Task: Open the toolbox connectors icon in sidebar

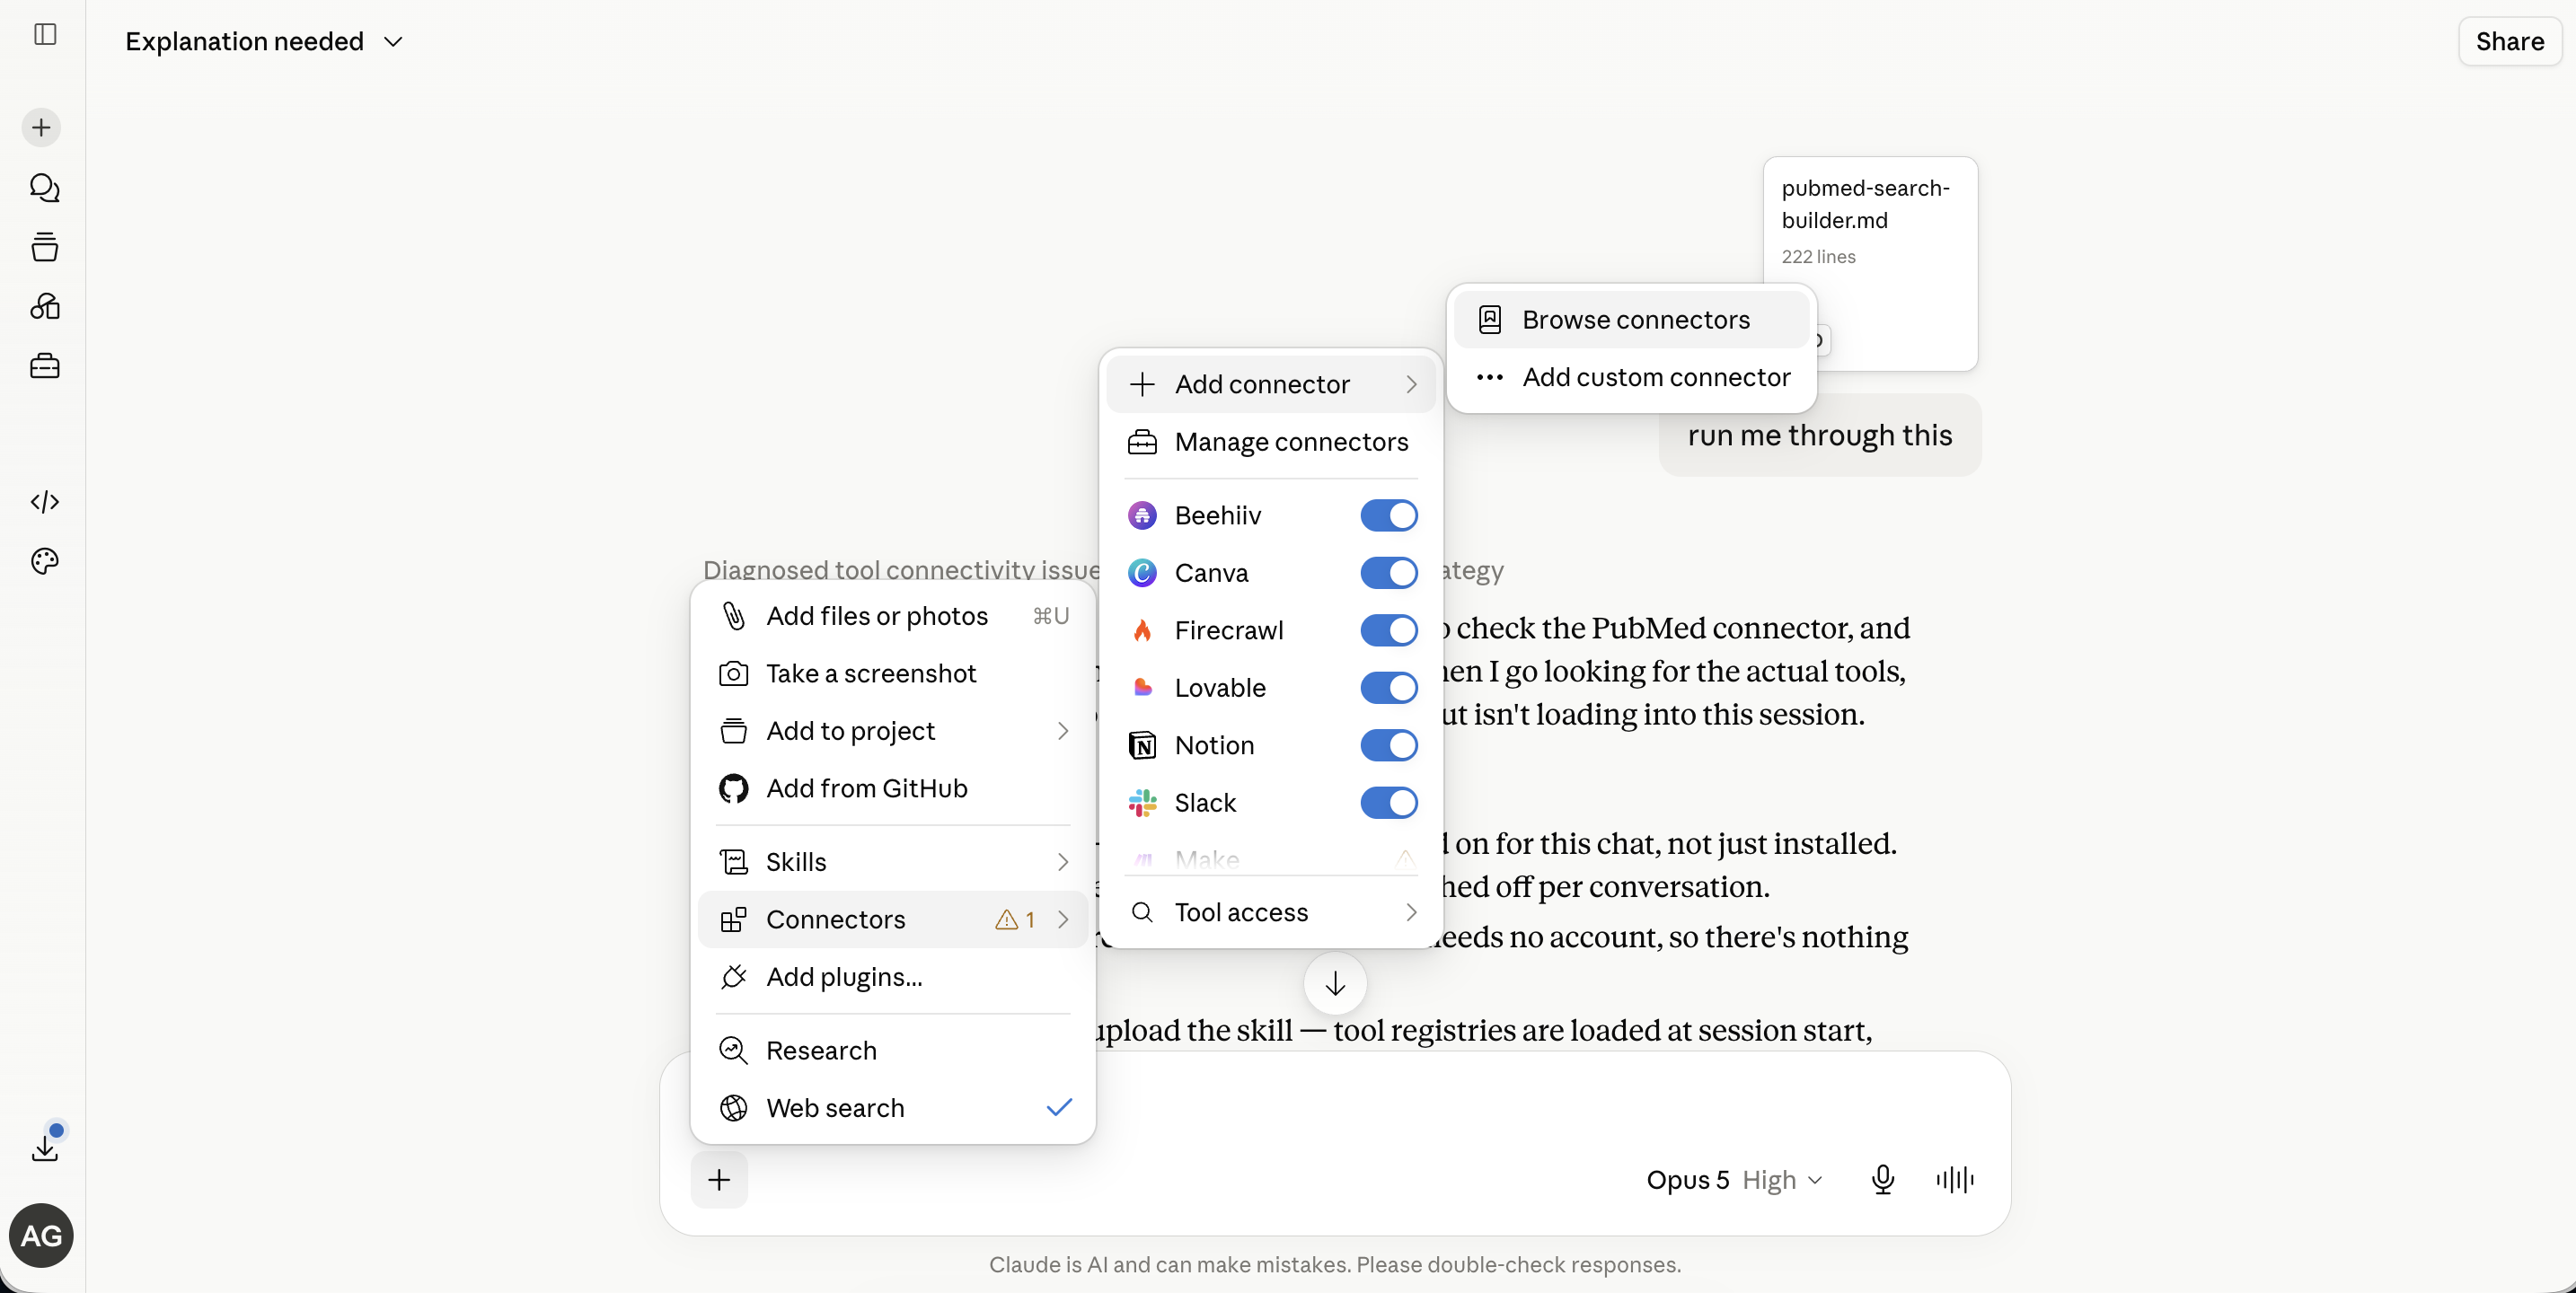Action: (45, 366)
